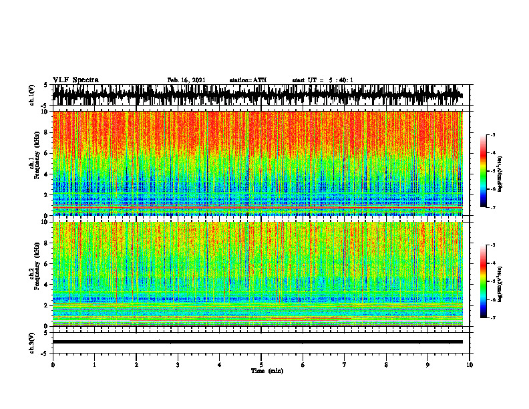Click time axis tick label '6'
The image size is (529, 409).
click(303, 365)
